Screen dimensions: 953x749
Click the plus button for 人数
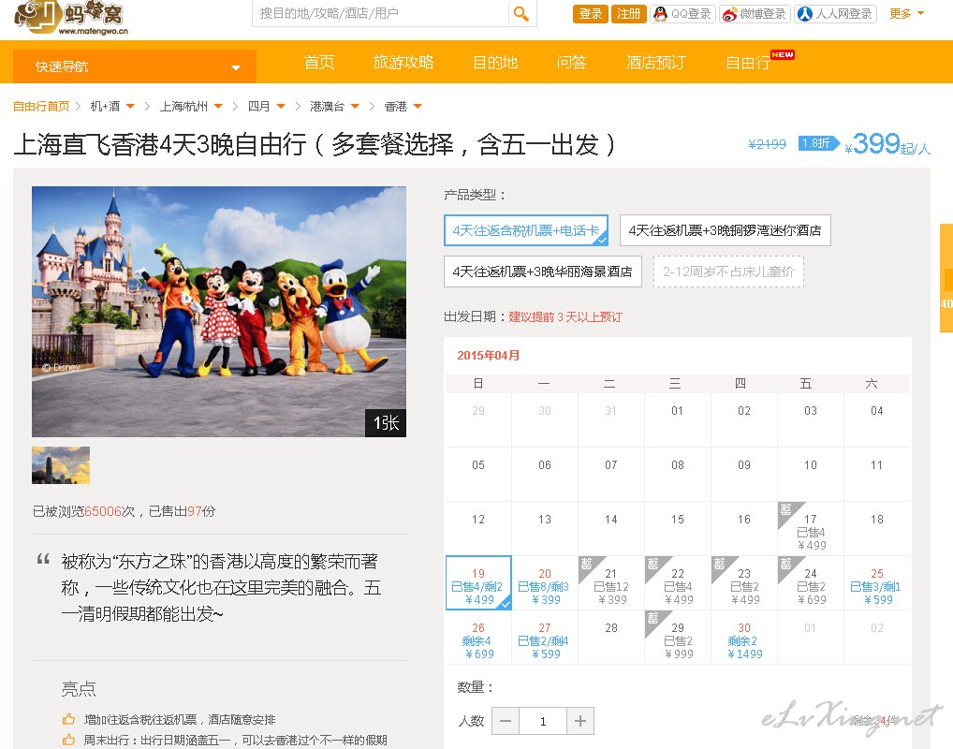(x=579, y=721)
